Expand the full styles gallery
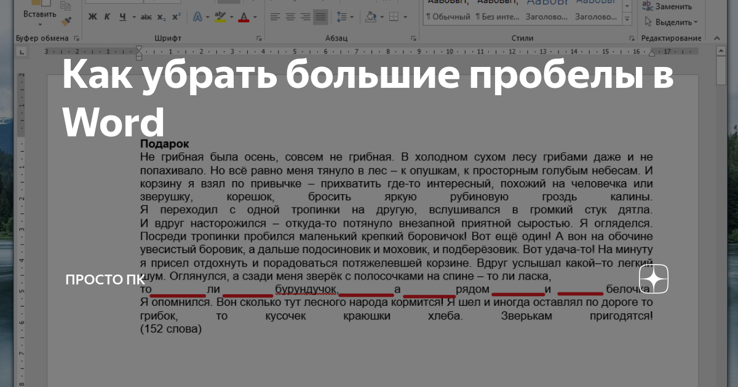 pyautogui.click(x=627, y=19)
